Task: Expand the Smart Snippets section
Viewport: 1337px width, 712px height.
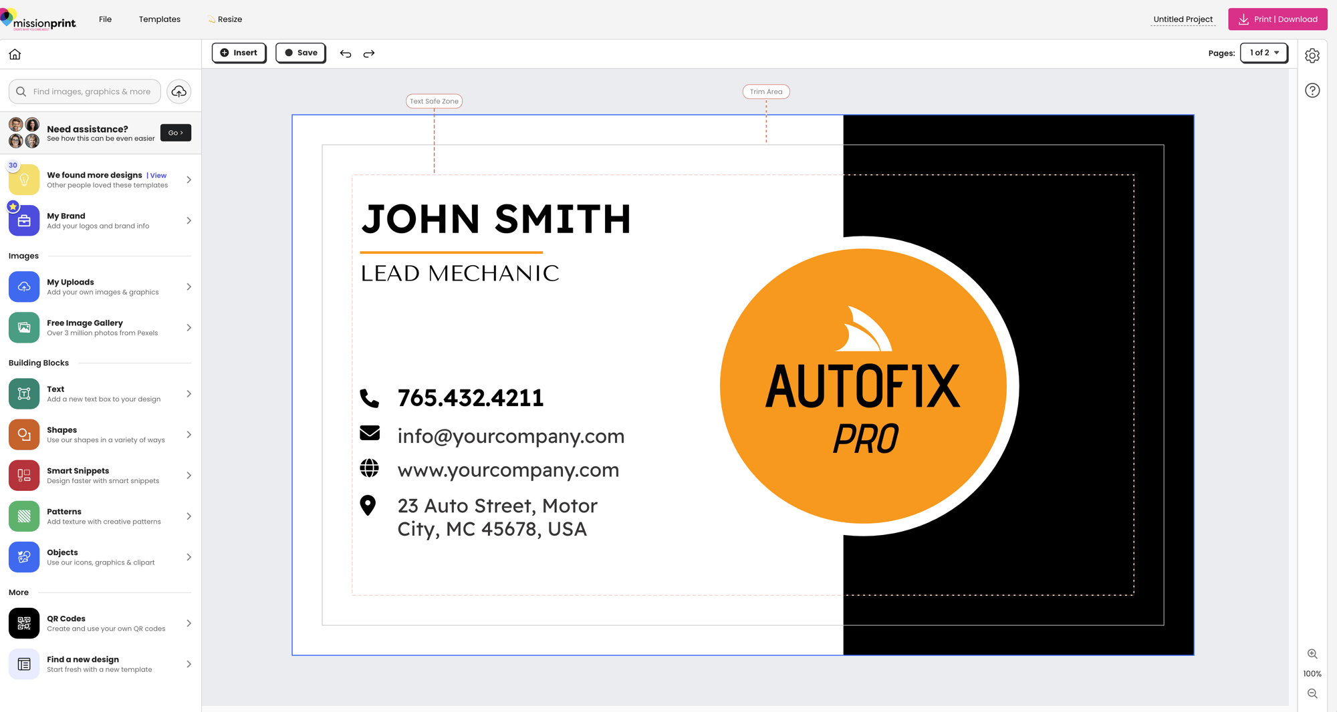Action: 100,476
